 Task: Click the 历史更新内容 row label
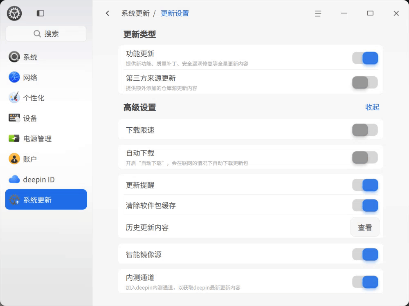[147, 227]
